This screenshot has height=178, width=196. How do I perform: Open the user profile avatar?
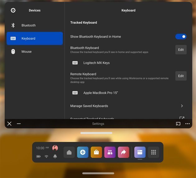pyautogui.click(x=55, y=148)
